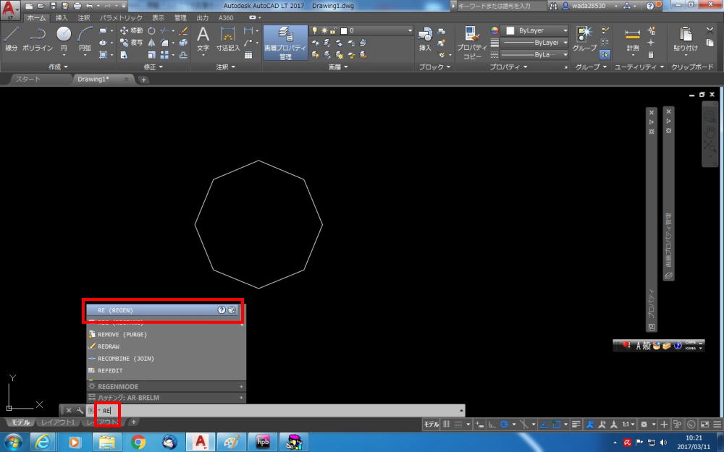Open the AutoCAD application menu
Viewport: 724px width, 452px height.
pyautogui.click(x=10, y=9)
